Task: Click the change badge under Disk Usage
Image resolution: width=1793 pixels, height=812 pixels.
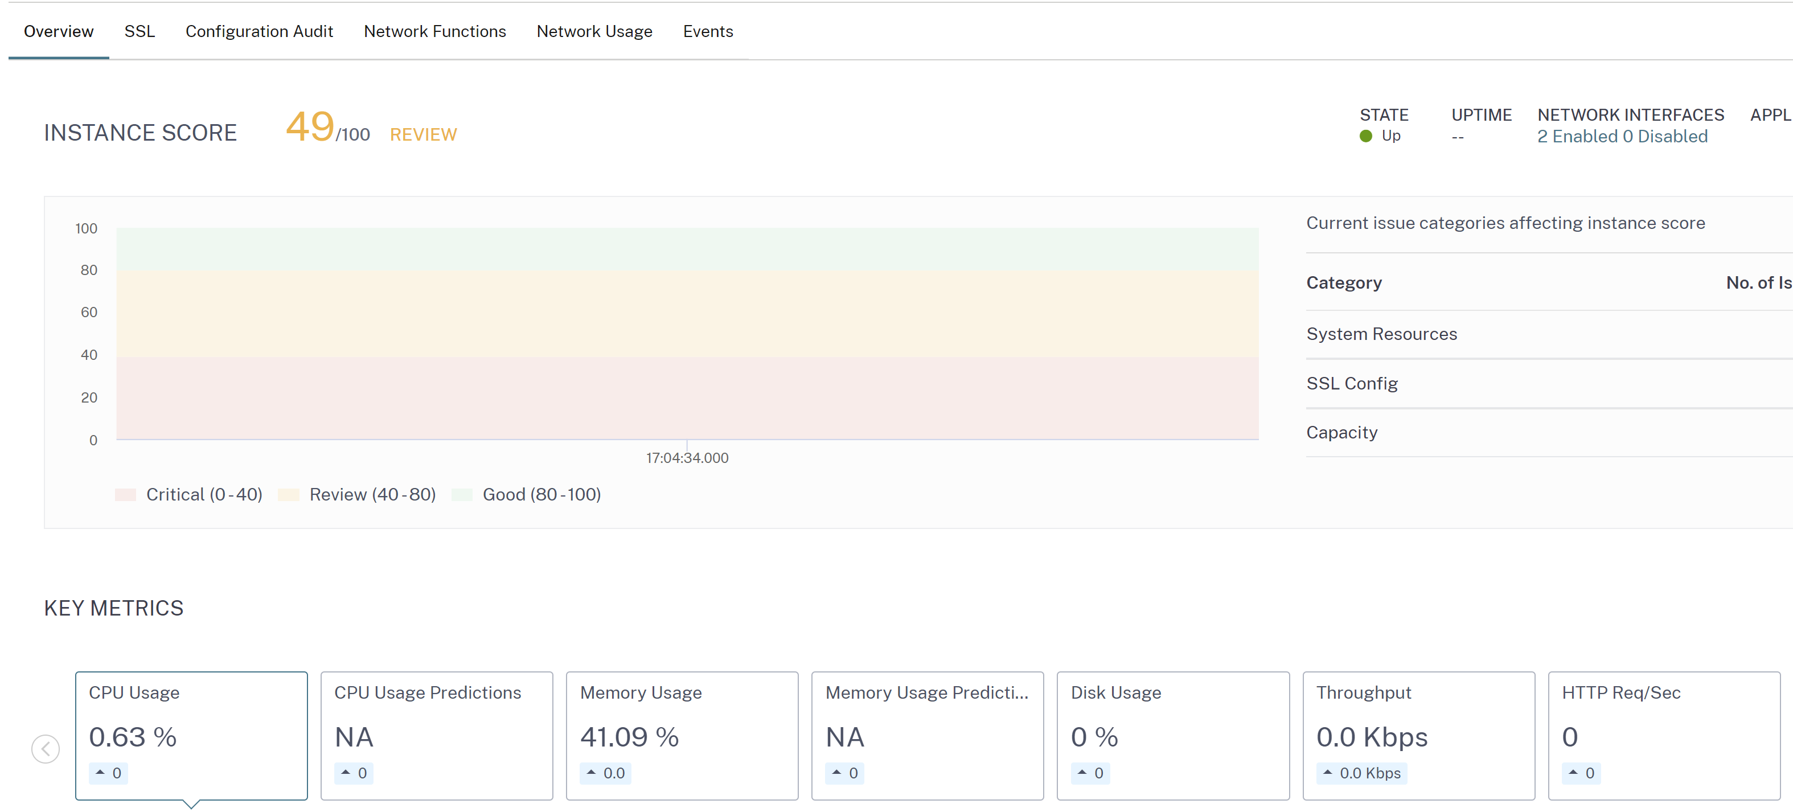Action: click(x=1090, y=773)
